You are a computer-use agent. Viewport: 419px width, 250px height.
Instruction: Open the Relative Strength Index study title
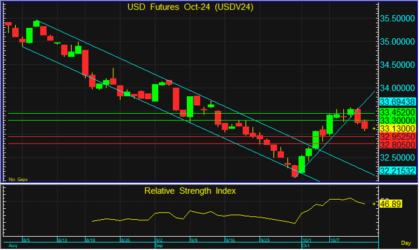tap(190, 191)
